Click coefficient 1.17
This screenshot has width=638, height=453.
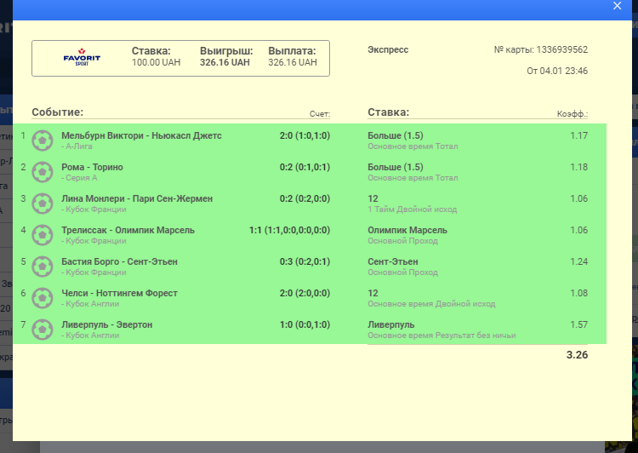578,135
